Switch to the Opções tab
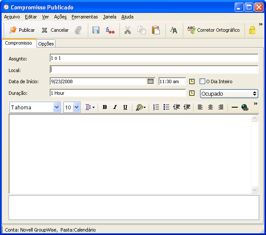 [46, 44]
